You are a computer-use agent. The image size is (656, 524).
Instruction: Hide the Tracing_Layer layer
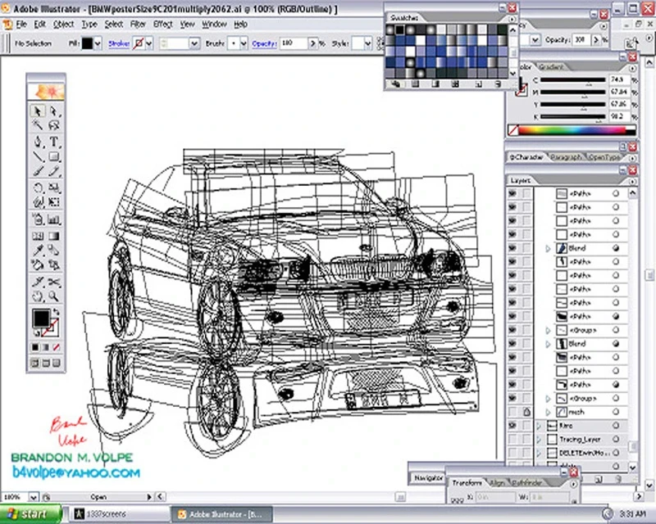tap(512, 439)
